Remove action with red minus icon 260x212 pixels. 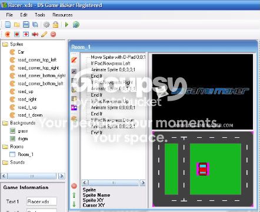[74, 186]
